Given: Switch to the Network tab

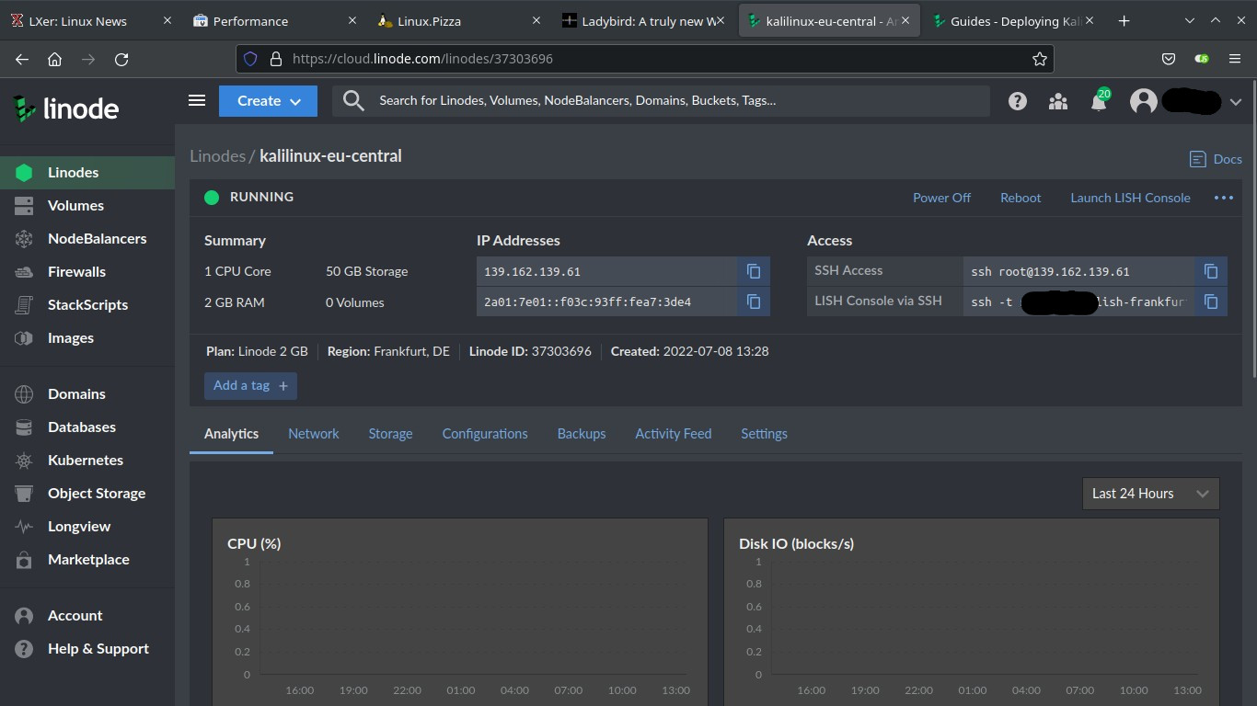Looking at the screenshot, I should tap(313, 434).
